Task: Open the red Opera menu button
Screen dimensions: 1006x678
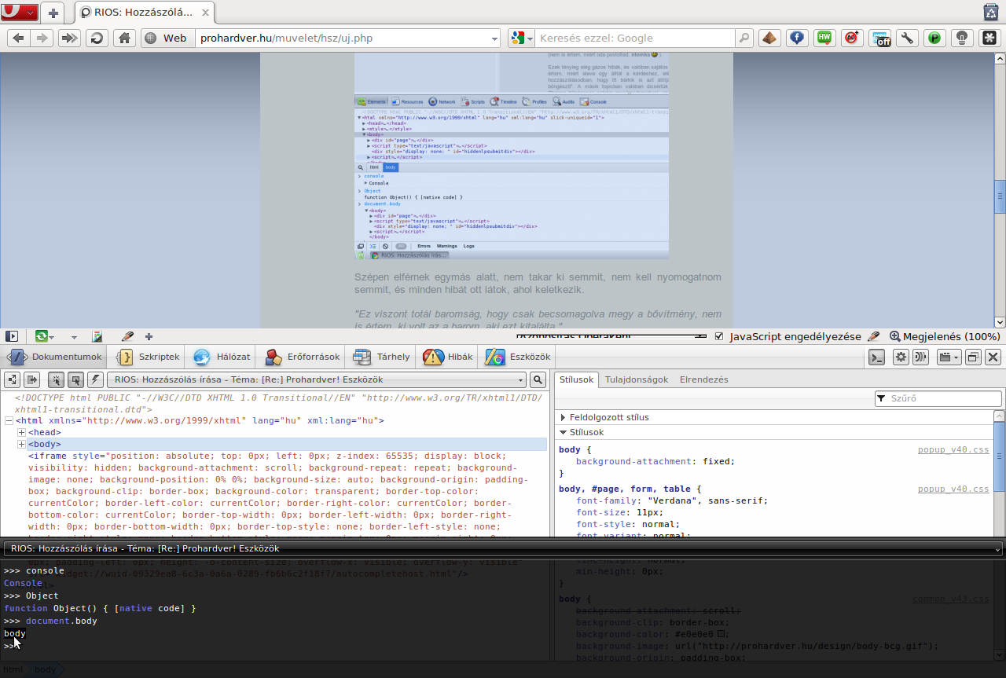Action: coord(20,13)
